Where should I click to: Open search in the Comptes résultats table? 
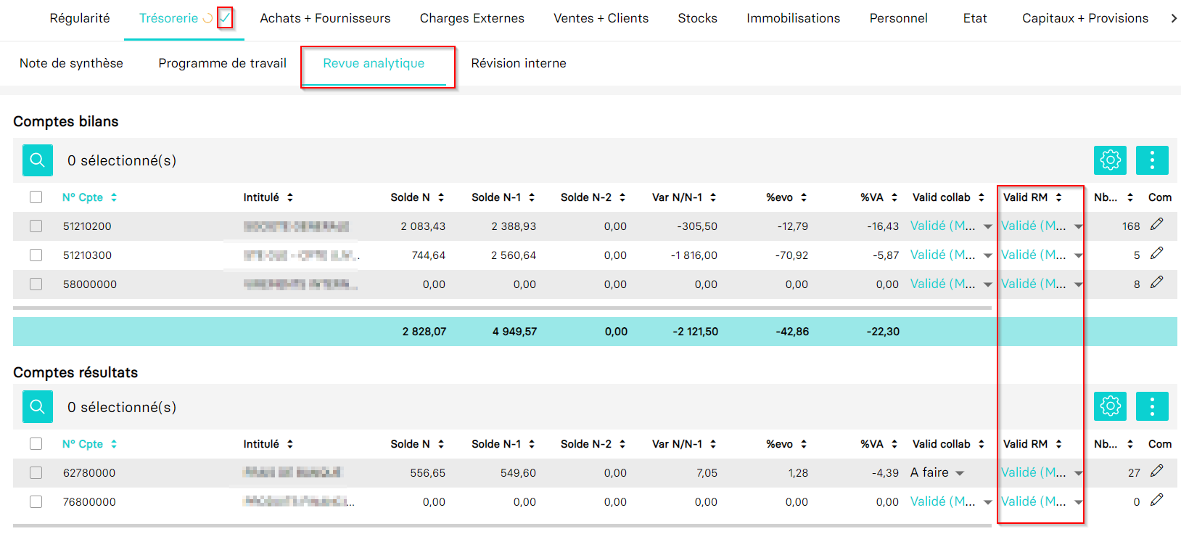[38, 407]
